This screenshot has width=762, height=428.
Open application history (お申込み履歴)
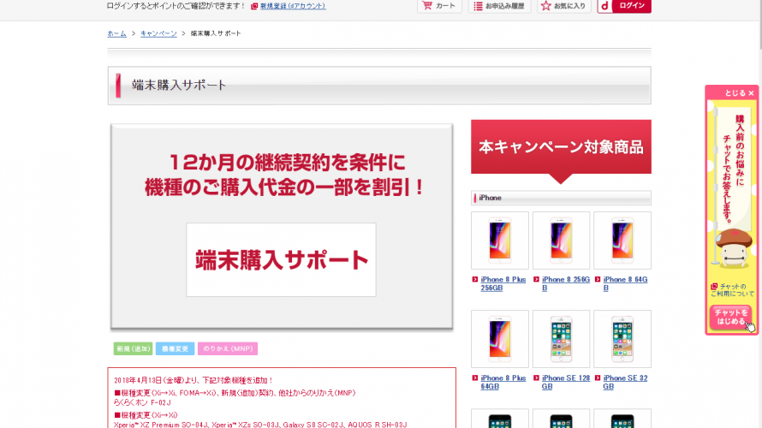499,6
